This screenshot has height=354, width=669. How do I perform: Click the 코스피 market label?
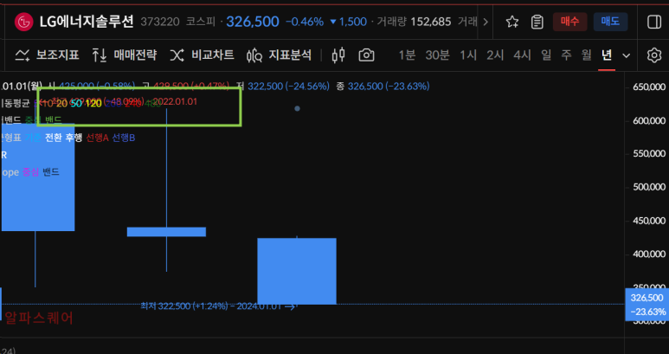[x=201, y=22]
